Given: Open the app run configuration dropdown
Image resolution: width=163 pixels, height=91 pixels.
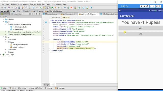Looking at the screenshot, I should 47,8.
